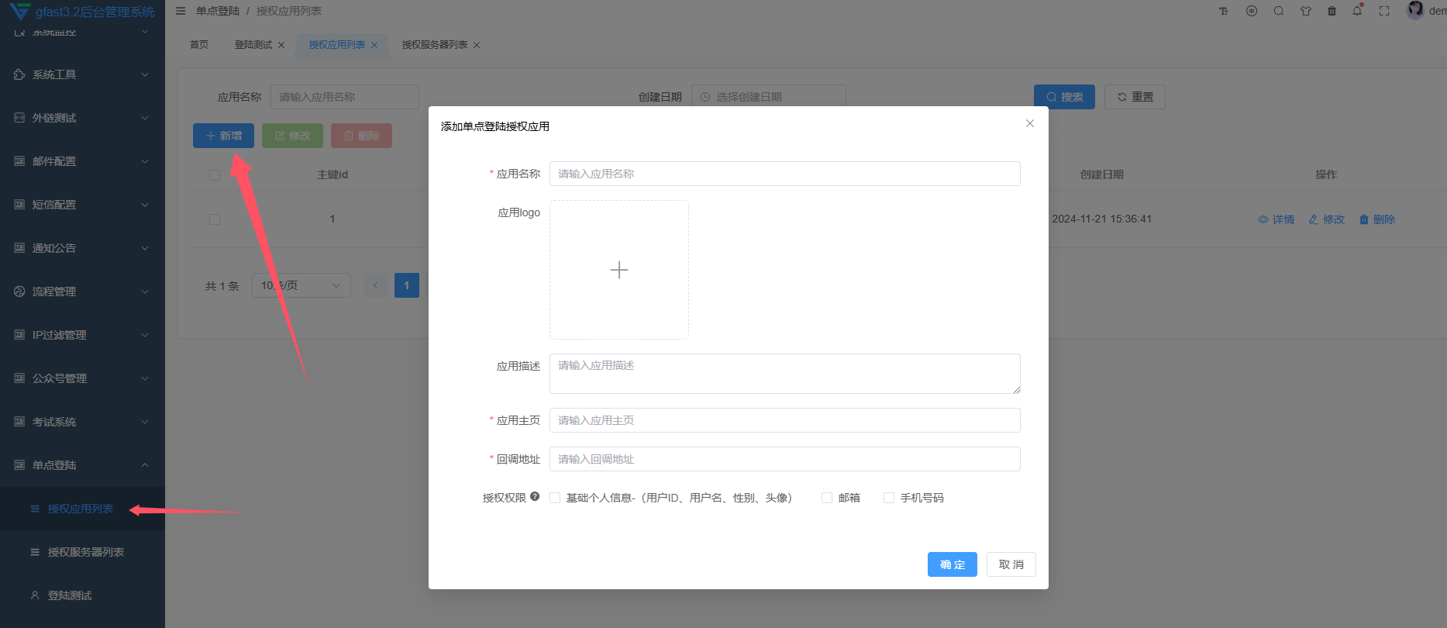The height and width of the screenshot is (628, 1447).
Task: Tick the 手机号码 permission checkbox
Action: pyautogui.click(x=889, y=498)
